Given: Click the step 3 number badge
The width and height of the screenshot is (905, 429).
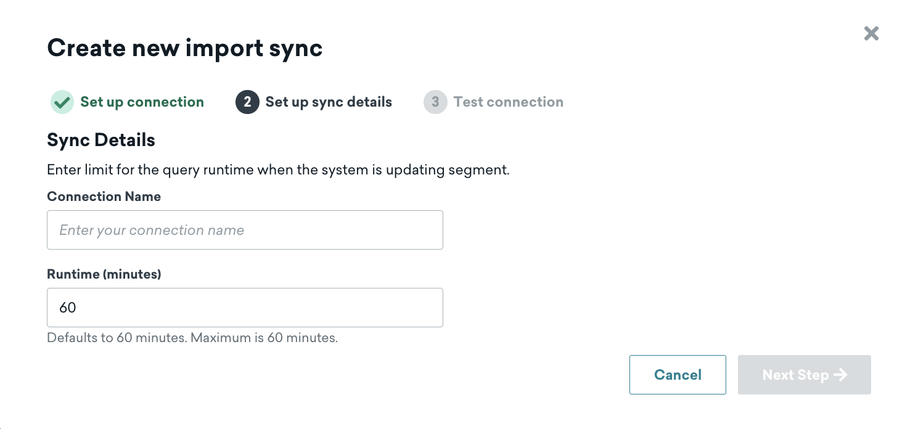Looking at the screenshot, I should [435, 102].
